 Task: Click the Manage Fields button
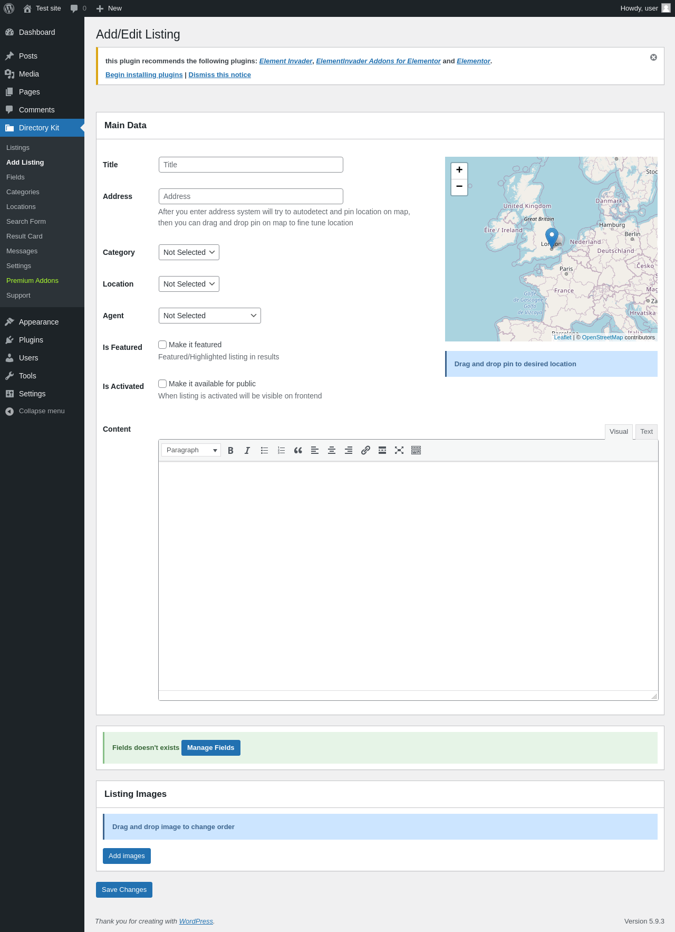pyautogui.click(x=210, y=748)
